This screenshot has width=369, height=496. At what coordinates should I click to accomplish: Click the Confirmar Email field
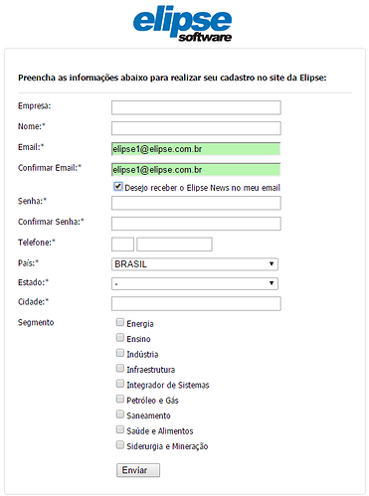pos(196,170)
